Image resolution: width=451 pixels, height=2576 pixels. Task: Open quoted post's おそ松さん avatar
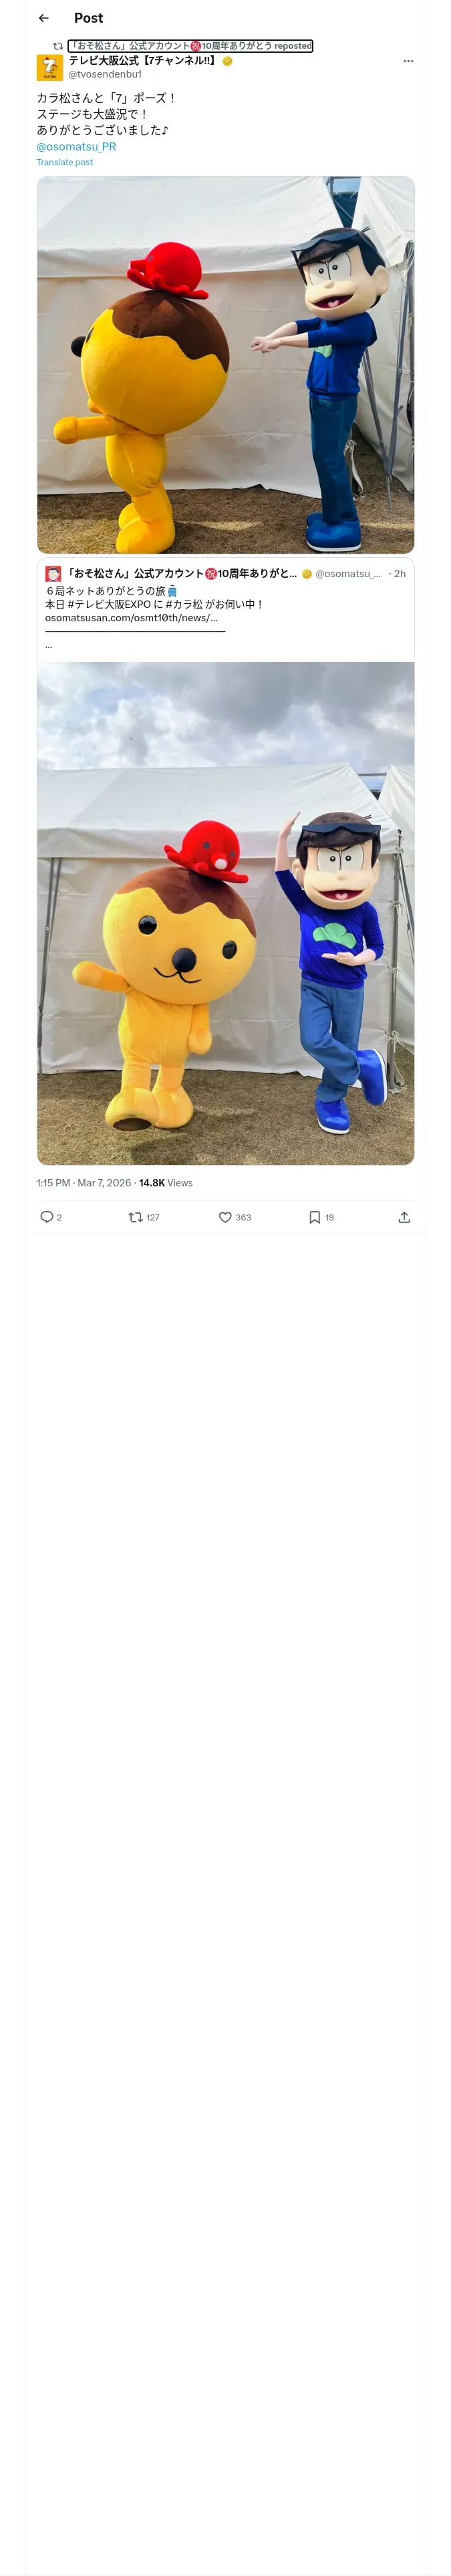pyautogui.click(x=53, y=574)
